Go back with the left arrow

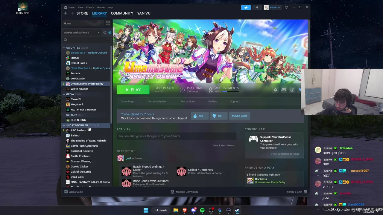click(x=66, y=13)
